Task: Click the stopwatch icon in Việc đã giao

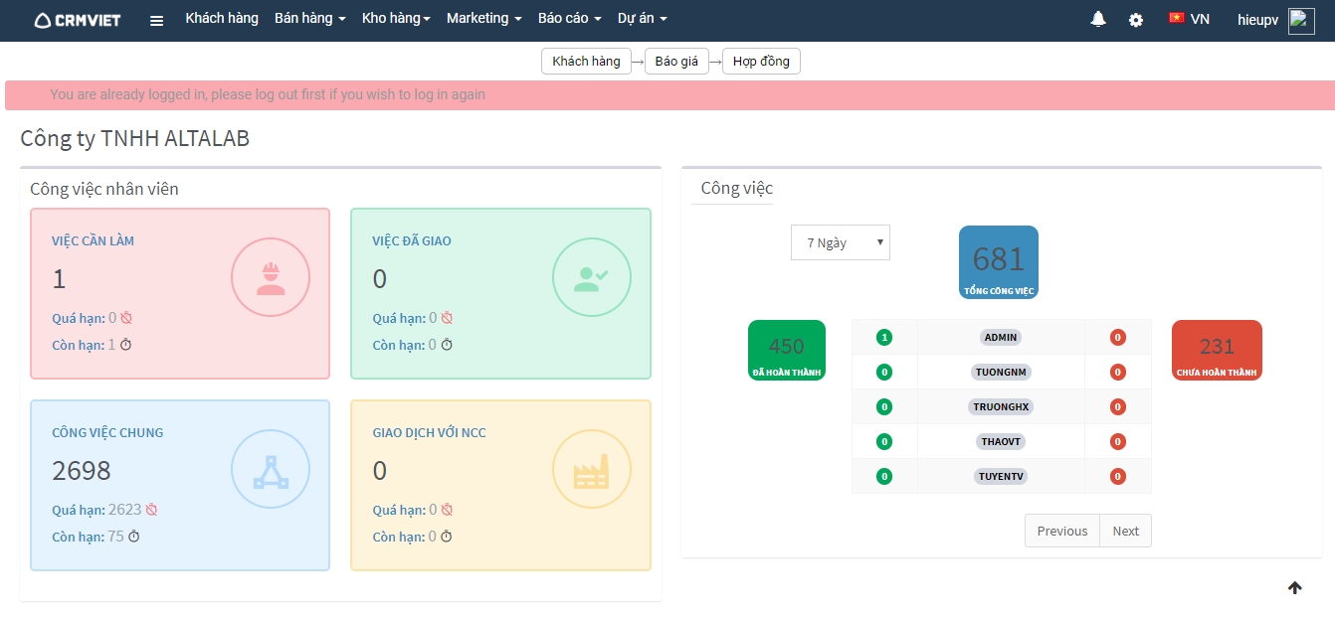Action: coord(447,345)
